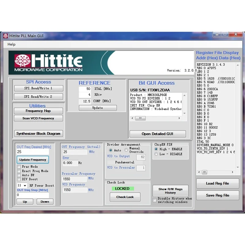Click the Down frequency step button

(x=45, y=202)
